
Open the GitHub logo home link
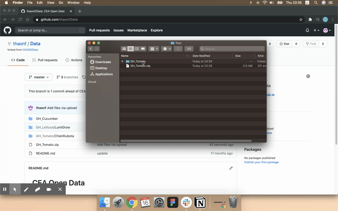click(7, 30)
